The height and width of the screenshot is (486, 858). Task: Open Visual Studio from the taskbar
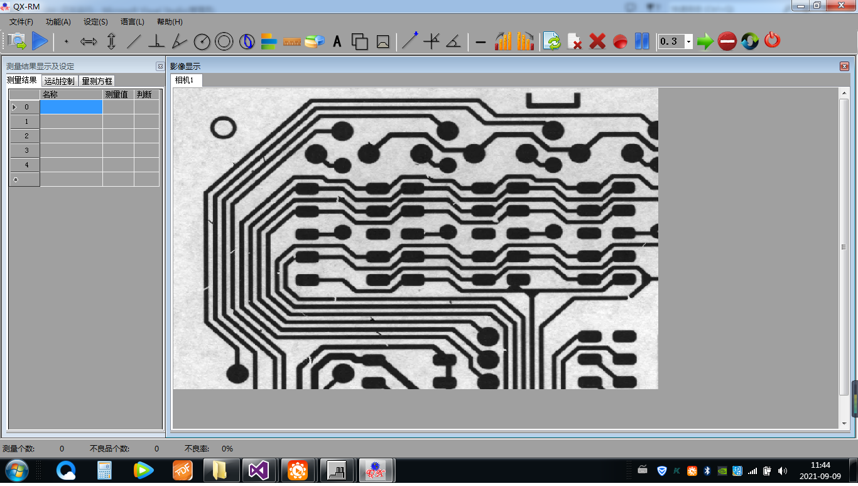(x=259, y=470)
